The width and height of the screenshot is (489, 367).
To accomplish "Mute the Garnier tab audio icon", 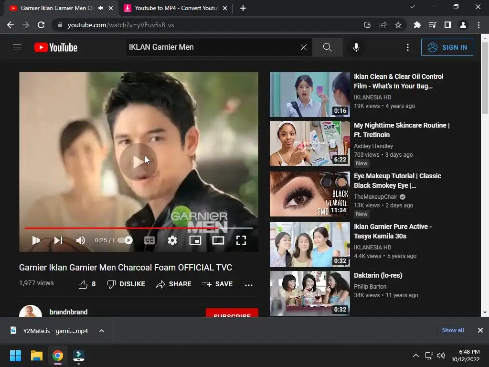I will (x=100, y=8).
